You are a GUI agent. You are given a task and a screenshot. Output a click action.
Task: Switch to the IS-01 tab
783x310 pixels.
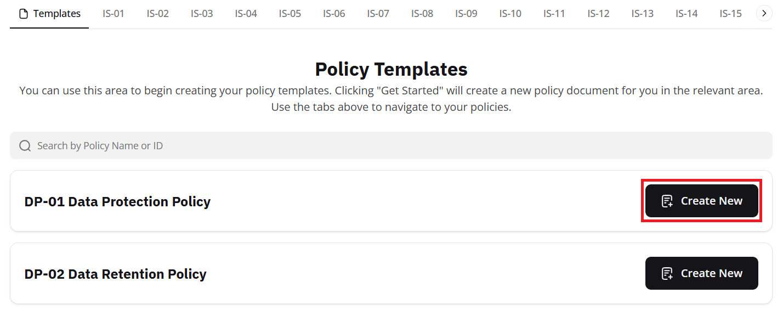tap(114, 14)
